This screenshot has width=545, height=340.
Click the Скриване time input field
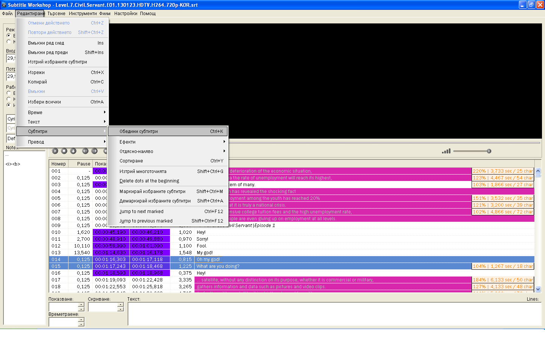pos(103,307)
